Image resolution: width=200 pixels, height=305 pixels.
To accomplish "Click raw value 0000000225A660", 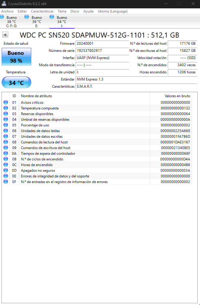I will point(175,131).
